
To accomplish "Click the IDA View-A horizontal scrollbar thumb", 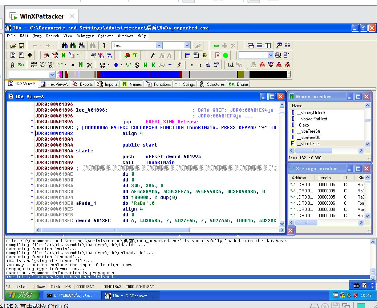I will click(x=115, y=230).
